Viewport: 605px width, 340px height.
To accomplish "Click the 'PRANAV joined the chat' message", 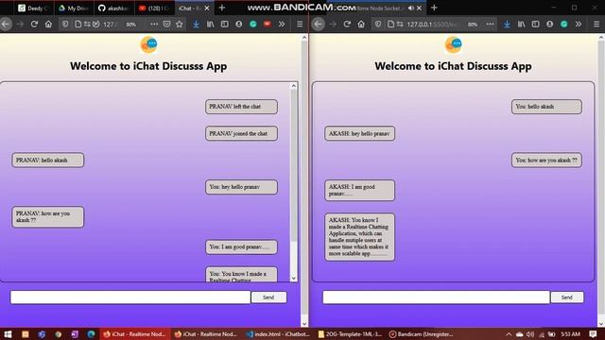I will (x=241, y=133).
